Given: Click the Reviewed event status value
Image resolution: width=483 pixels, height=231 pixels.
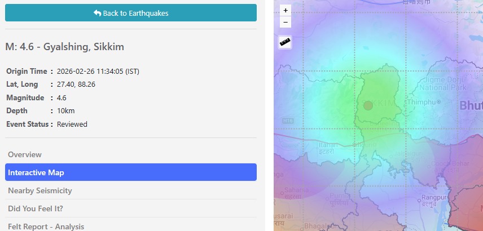Looking at the screenshot, I should click(72, 124).
